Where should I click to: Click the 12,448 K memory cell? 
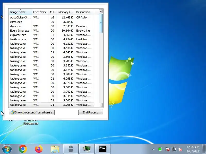tap(67, 17)
